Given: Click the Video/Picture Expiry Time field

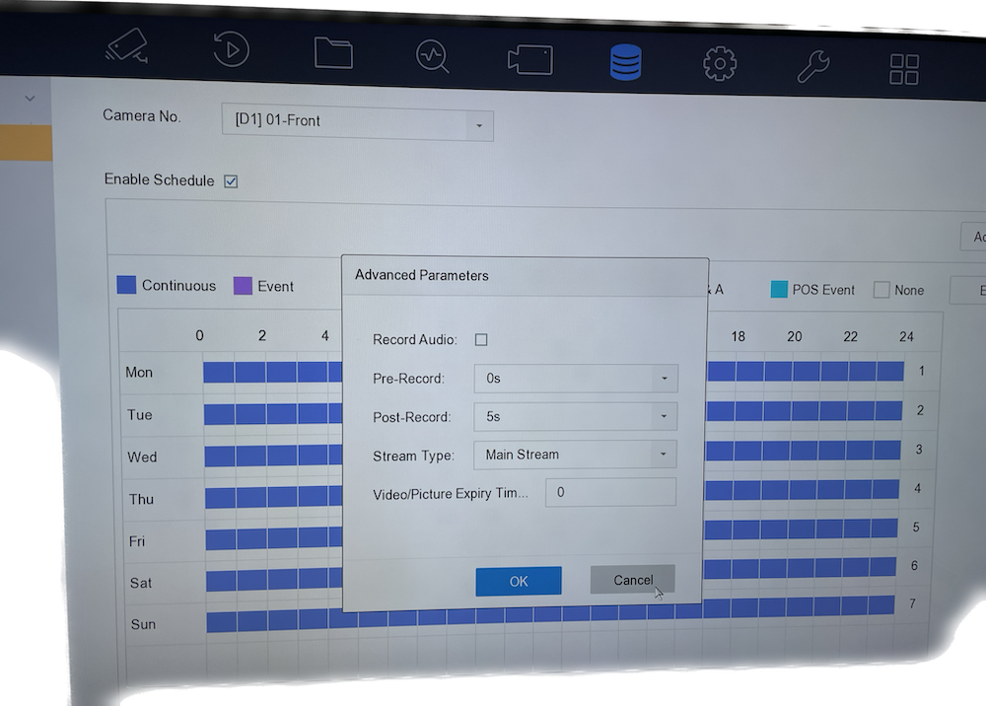Looking at the screenshot, I should point(610,492).
